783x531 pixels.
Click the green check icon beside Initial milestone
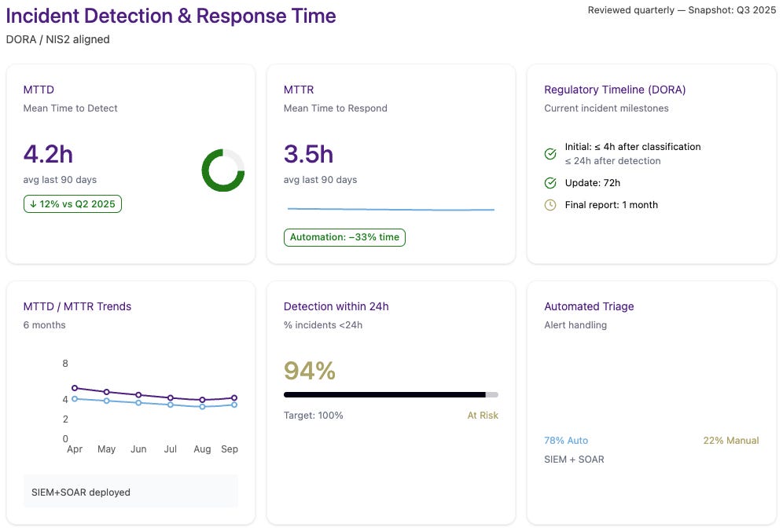550,154
